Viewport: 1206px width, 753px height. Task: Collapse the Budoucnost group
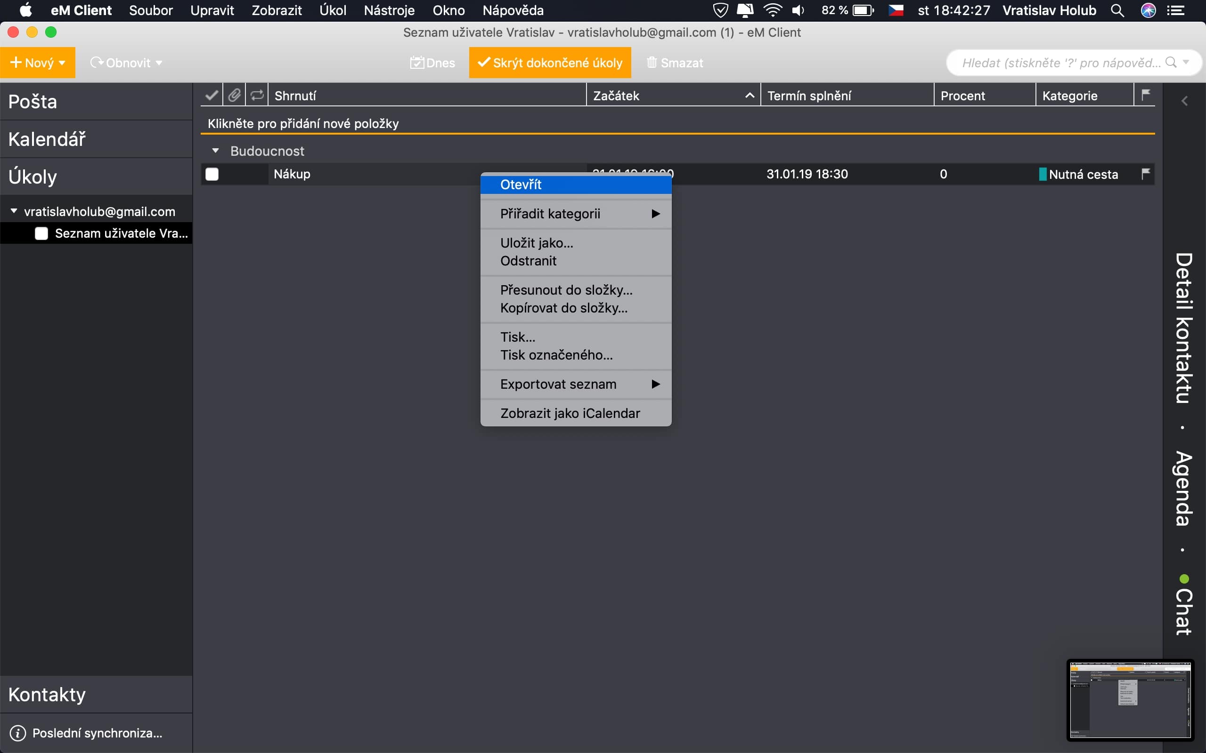click(x=215, y=151)
